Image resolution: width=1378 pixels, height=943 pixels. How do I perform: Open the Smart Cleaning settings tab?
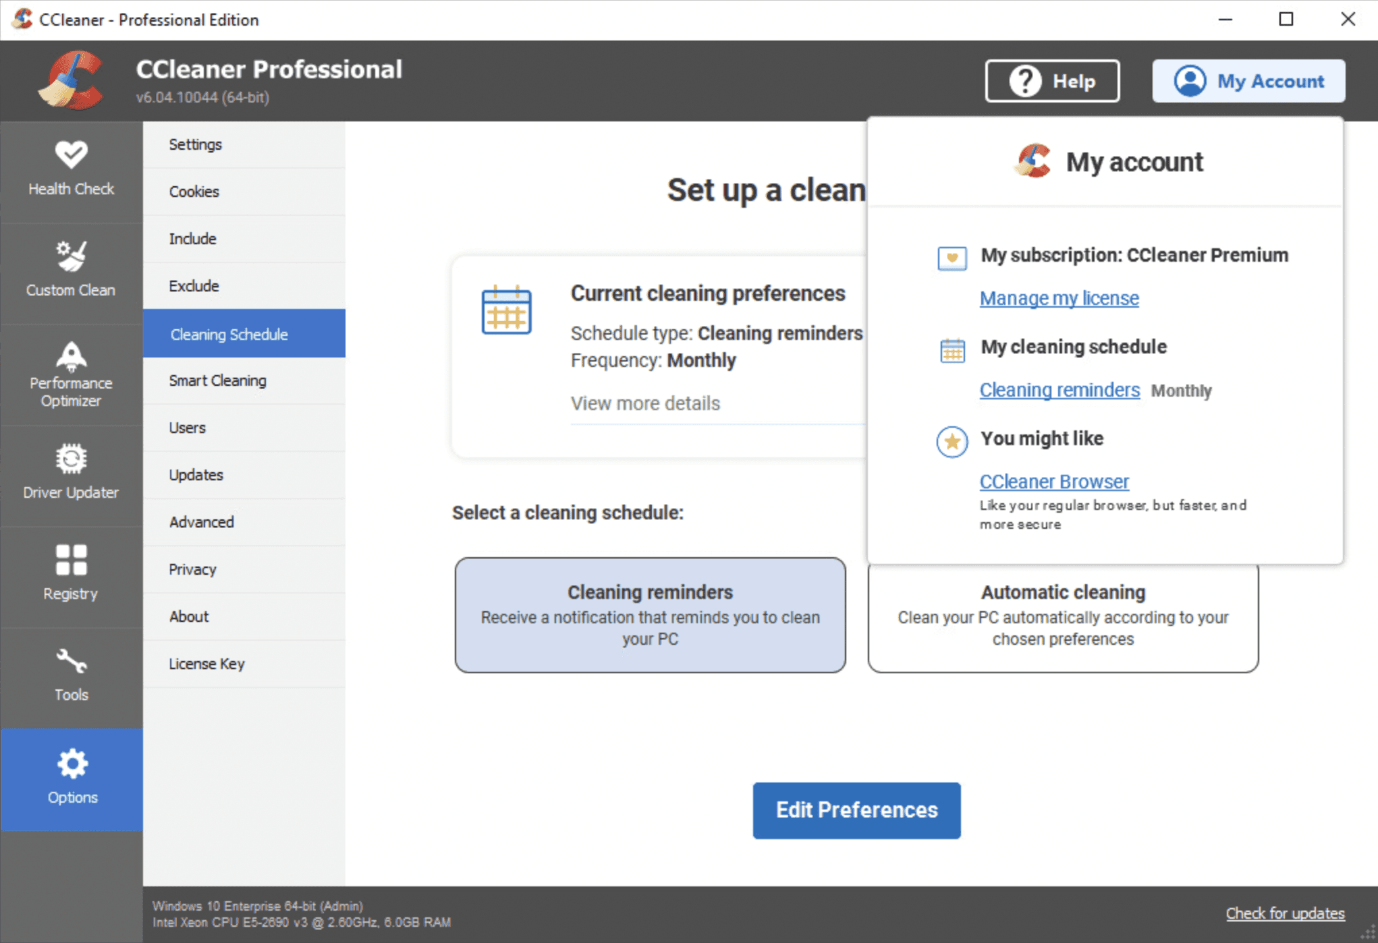coord(217,380)
